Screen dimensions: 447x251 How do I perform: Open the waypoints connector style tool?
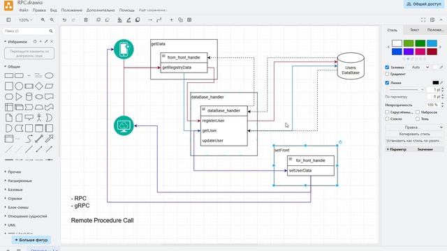click(159, 20)
